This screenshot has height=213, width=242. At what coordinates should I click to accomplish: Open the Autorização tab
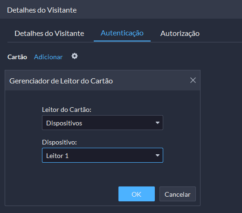tap(180, 34)
